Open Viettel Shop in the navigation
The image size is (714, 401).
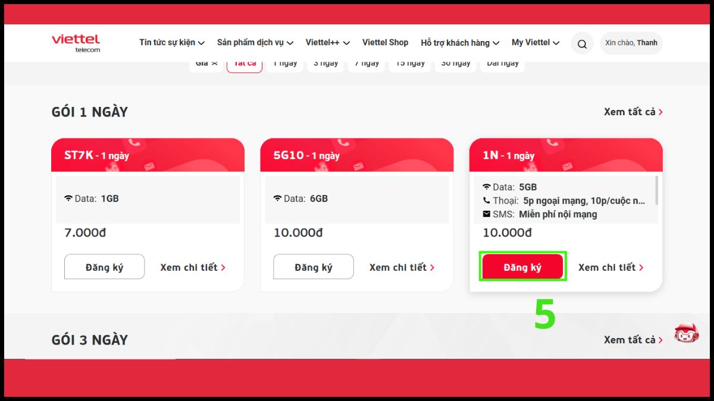(386, 43)
